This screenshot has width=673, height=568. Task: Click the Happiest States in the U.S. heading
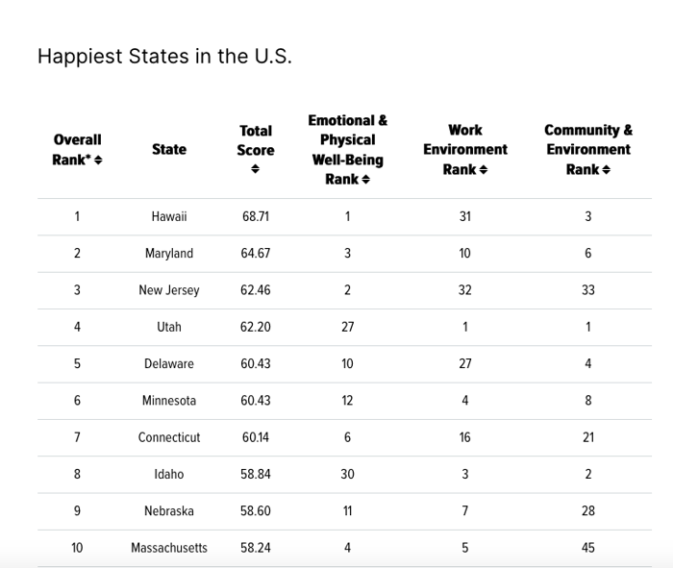164,56
